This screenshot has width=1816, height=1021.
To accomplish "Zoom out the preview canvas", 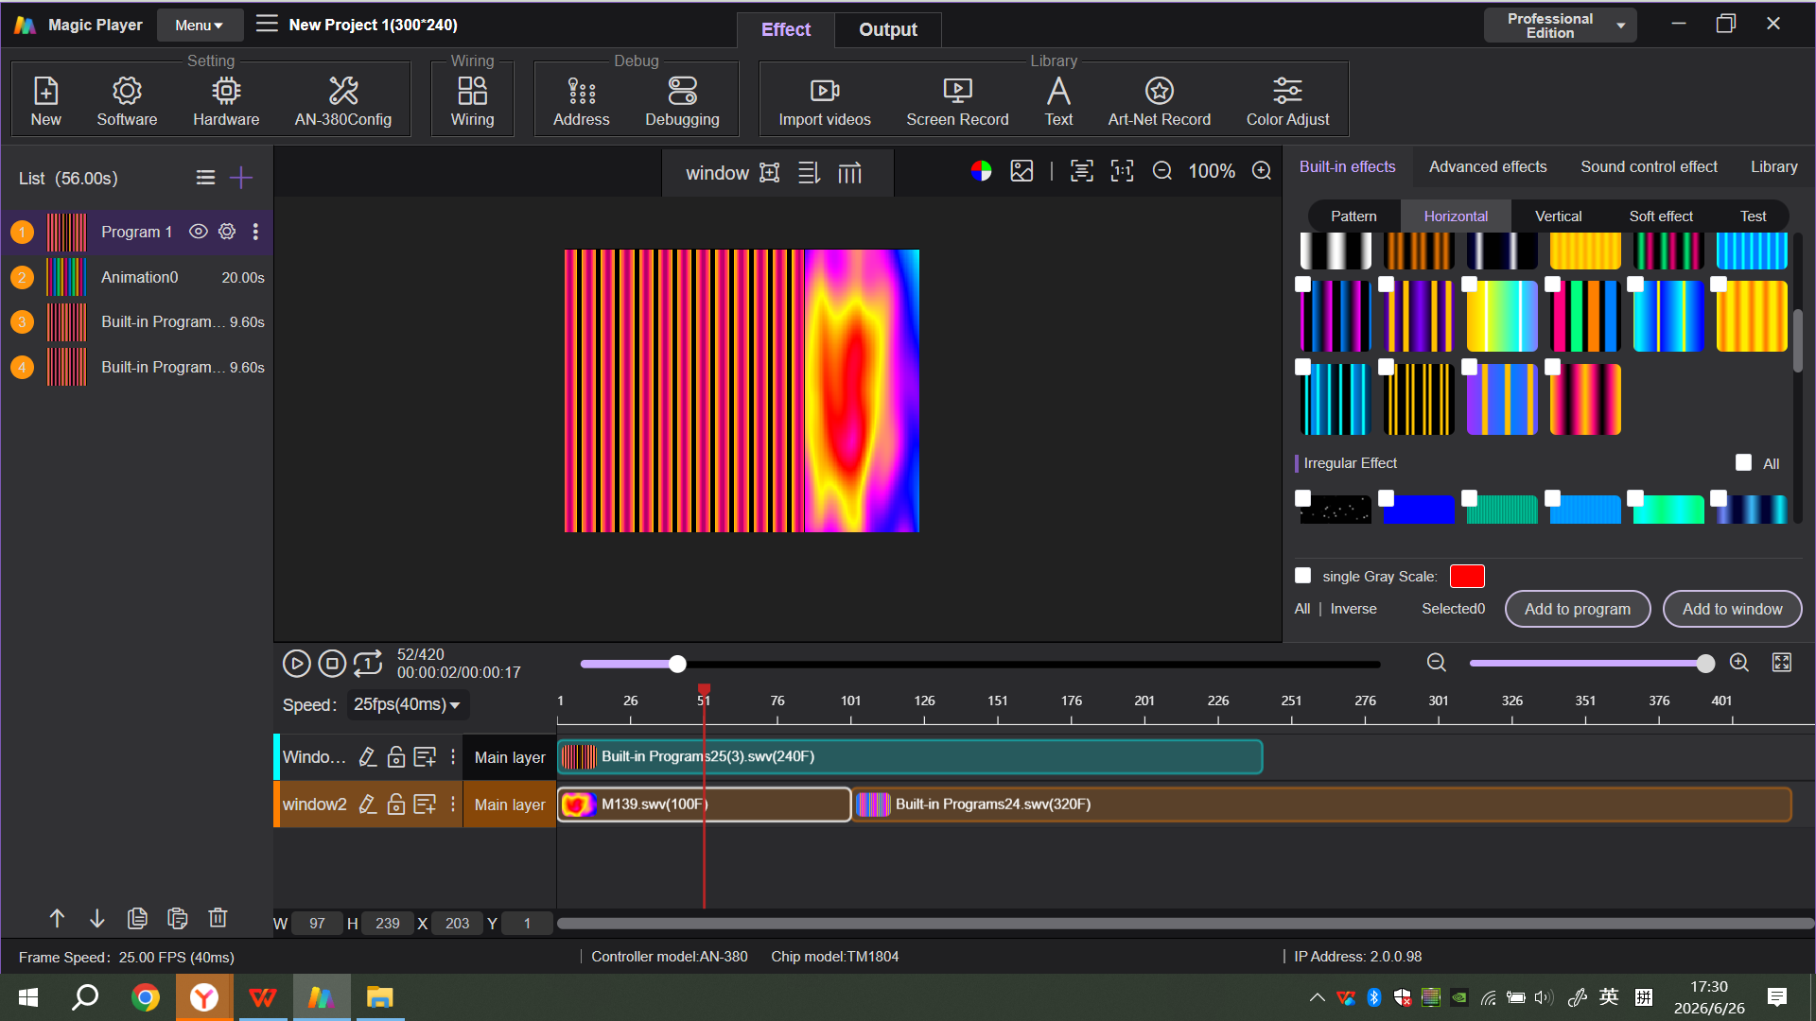I will 1162,171.
